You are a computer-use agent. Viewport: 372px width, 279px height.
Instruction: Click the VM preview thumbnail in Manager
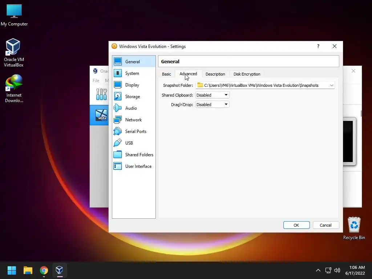click(x=349, y=141)
